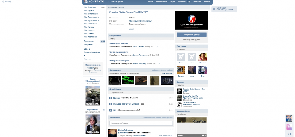Open Мои Сообщения in the left menu
Viewport: 295px width, 137px height.
90,24
